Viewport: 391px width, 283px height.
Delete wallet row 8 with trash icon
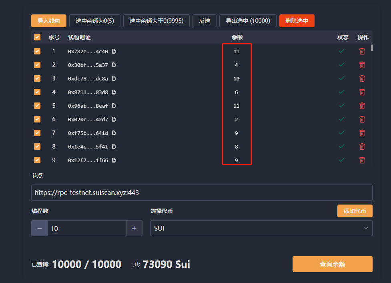362,147
